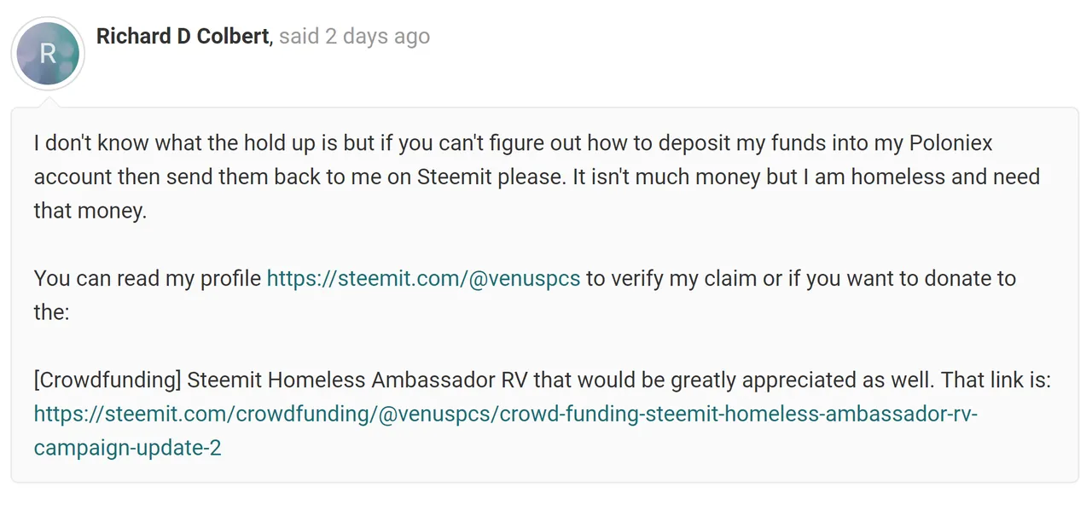This screenshot has width=1092, height=505.
Task: Click the "that money." line of text
Action: click(90, 211)
